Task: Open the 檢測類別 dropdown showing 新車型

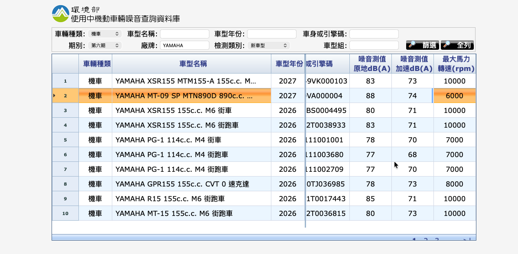Action: (x=269, y=45)
